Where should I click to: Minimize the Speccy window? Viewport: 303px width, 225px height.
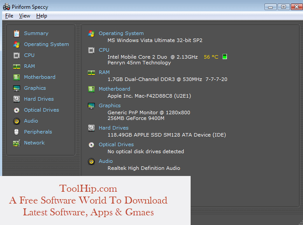[271, 7]
